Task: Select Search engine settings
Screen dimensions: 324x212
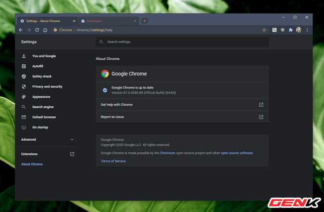Action: 43,107
